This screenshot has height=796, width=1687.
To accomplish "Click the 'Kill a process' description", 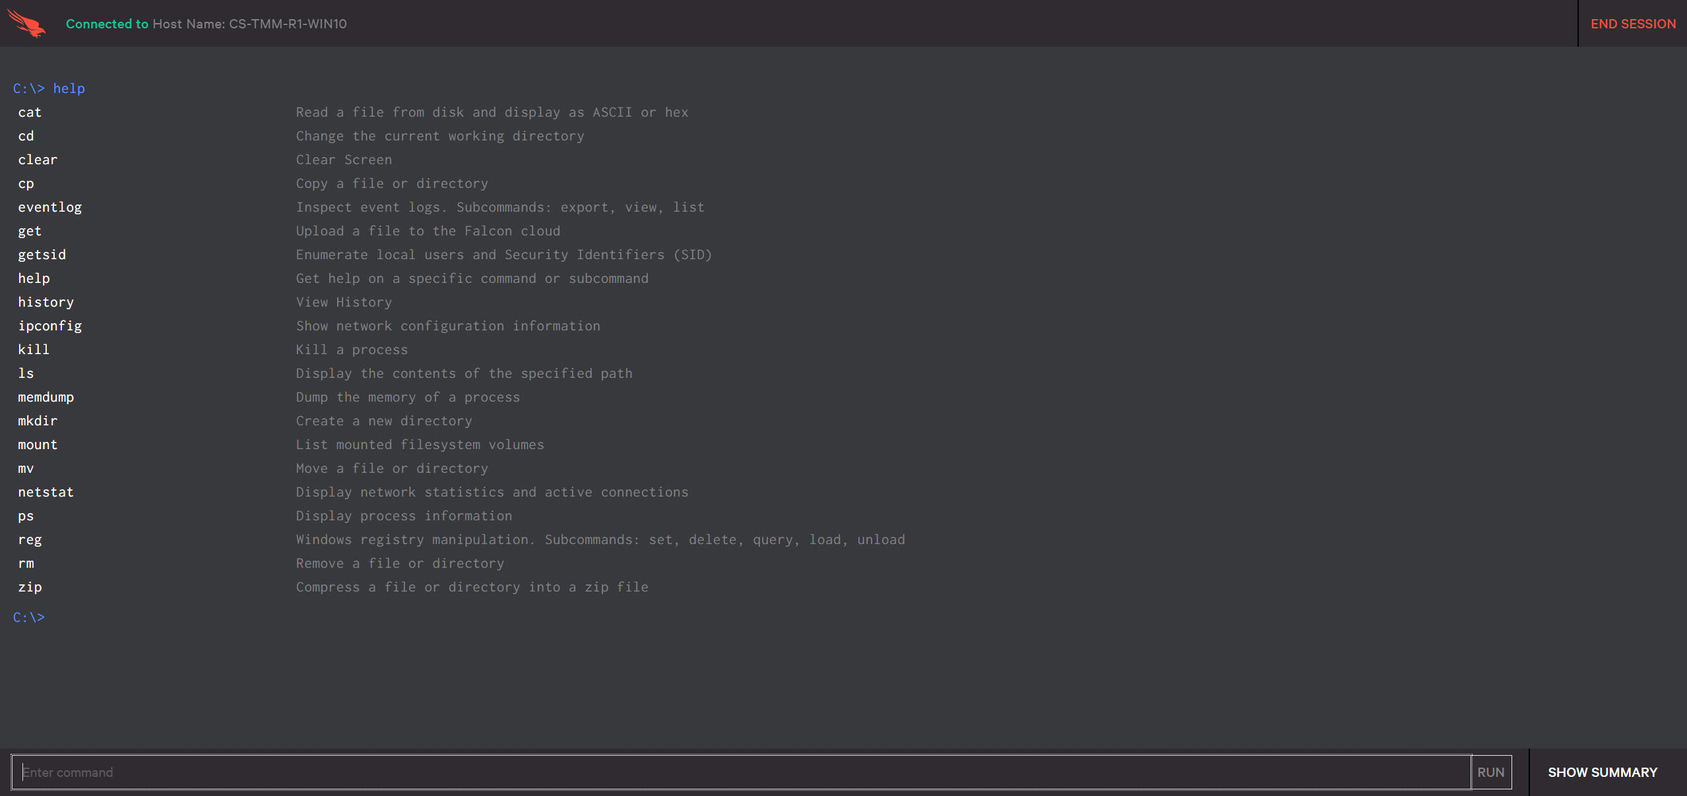I will coord(352,350).
